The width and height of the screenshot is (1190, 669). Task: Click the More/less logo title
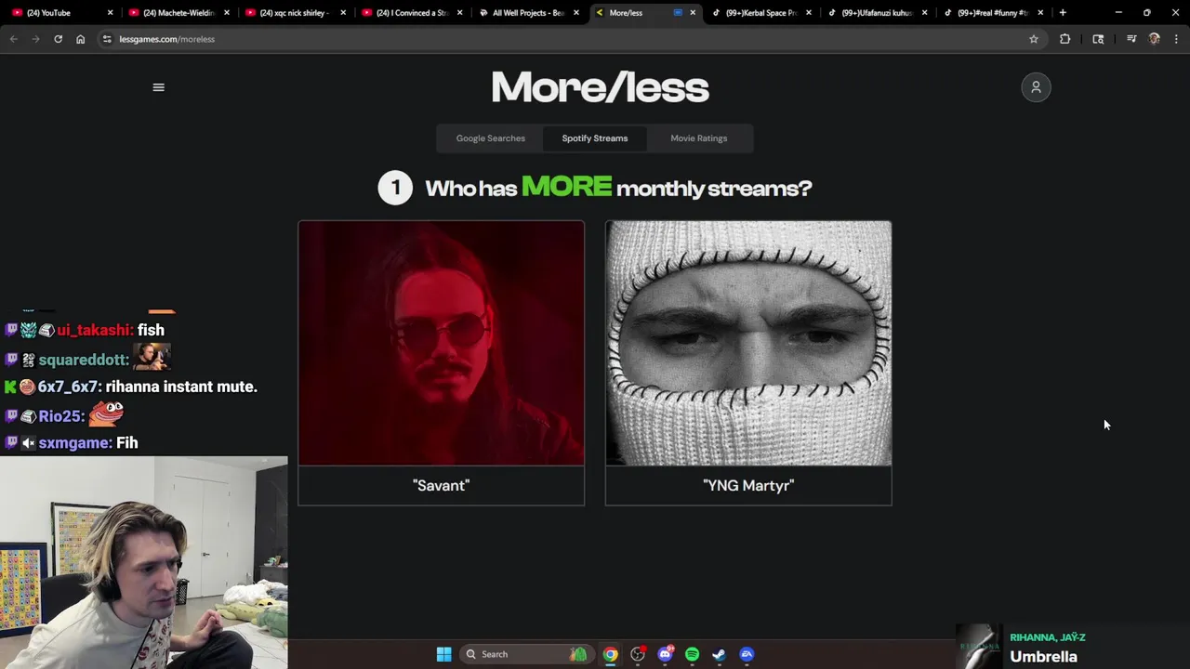tap(600, 87)
